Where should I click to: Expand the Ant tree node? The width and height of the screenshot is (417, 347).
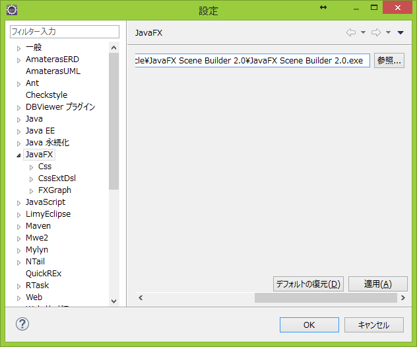click(x=18, y=84)
